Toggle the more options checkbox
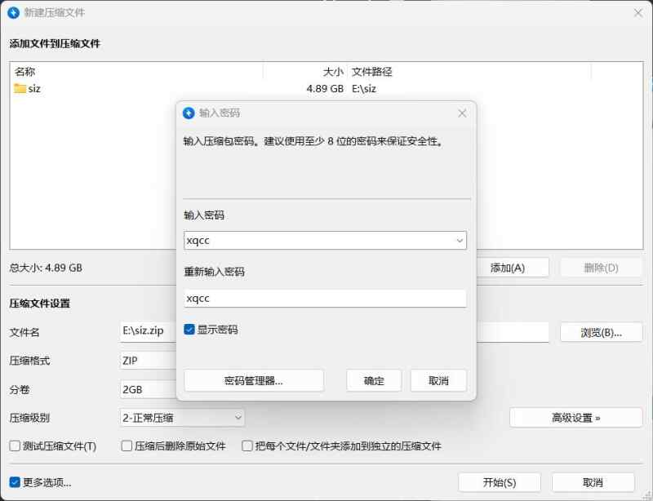The image size is (653, 501). tap(15, 482)
